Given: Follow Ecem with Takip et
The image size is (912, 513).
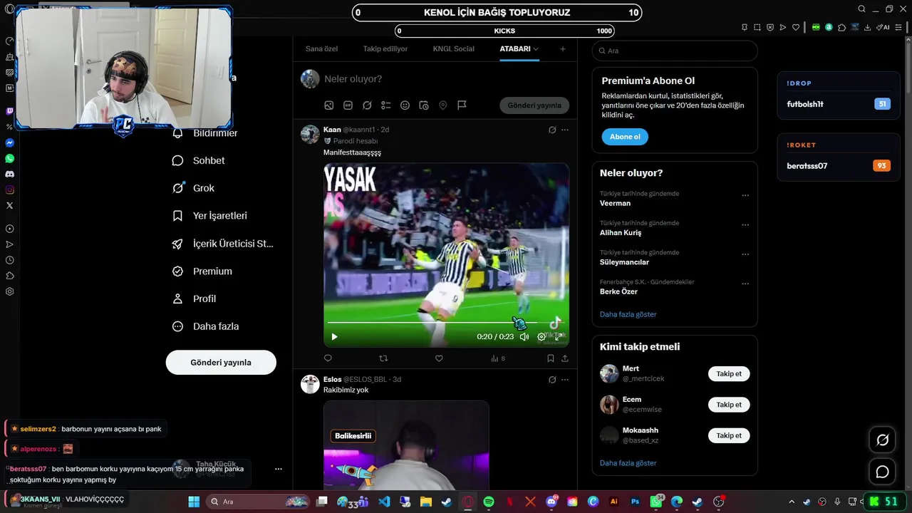Looking at the screenshot, I should (729, 405).
